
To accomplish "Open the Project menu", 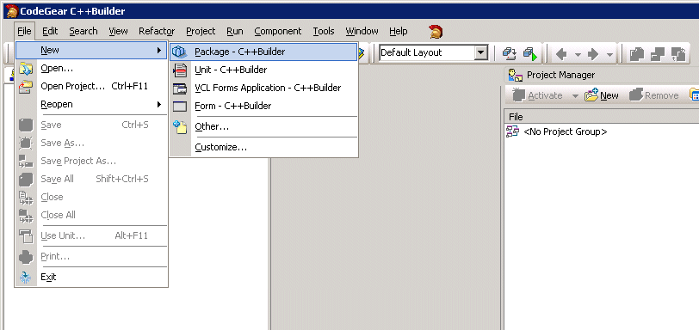I will [x=201, y=31].
